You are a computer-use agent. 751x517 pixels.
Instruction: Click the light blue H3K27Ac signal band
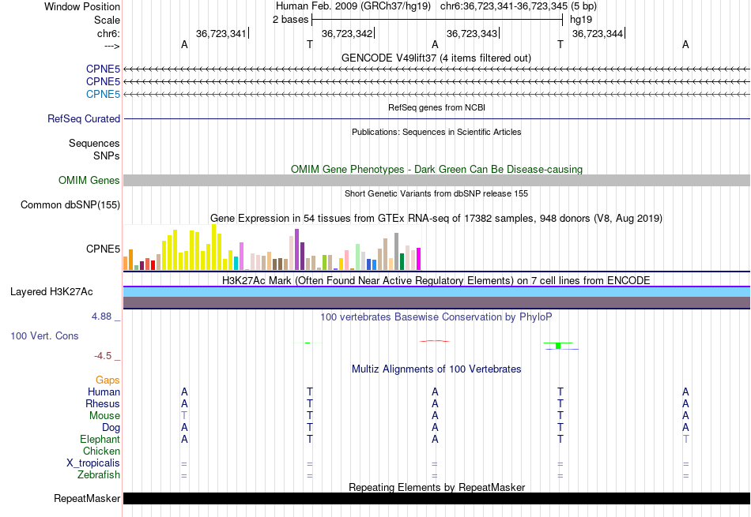click(436, 292)
